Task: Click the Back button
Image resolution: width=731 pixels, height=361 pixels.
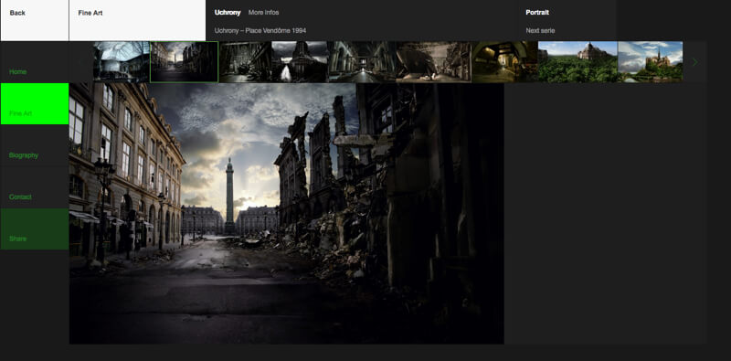Action: (x=35, y=20)
